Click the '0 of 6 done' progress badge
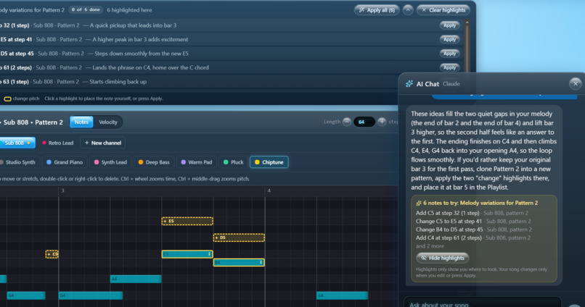Screen dimensions: 585x307 click(x=86, y=10)
